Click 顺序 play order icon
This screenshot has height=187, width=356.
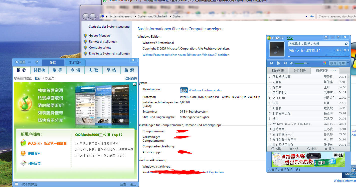click(330, 149)
